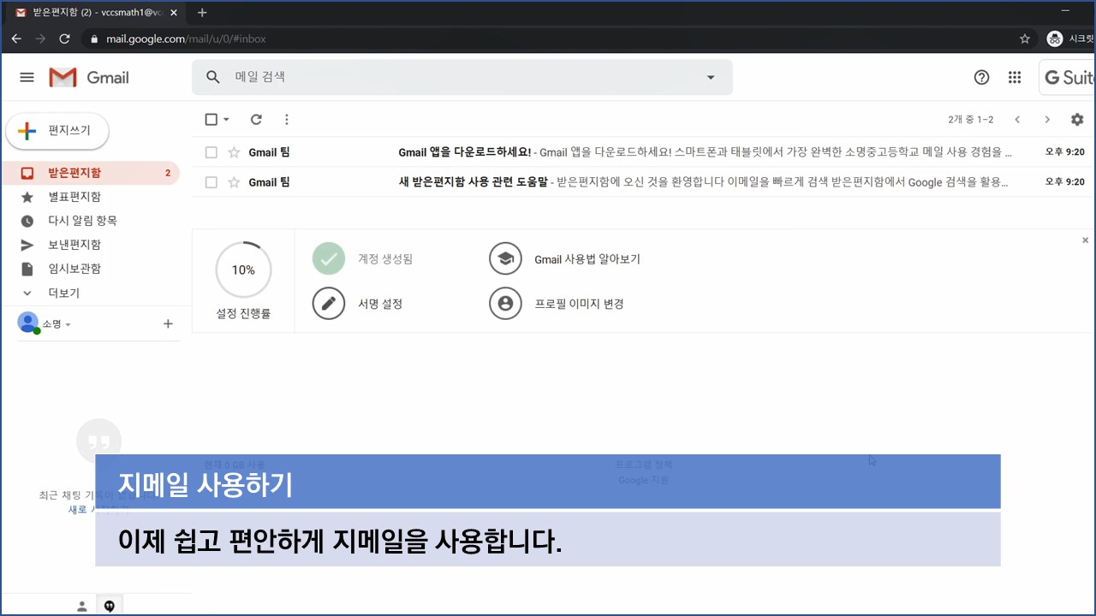This screenshot has height=616, width=1096.
Task: Select checkbox for 새 받은편지함 사용 관련 도움말 mail
Action: click(211, 182)
